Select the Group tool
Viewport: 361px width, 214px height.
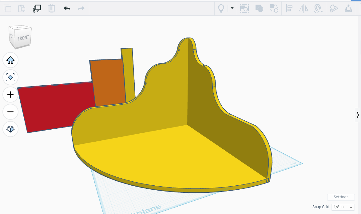259,8
